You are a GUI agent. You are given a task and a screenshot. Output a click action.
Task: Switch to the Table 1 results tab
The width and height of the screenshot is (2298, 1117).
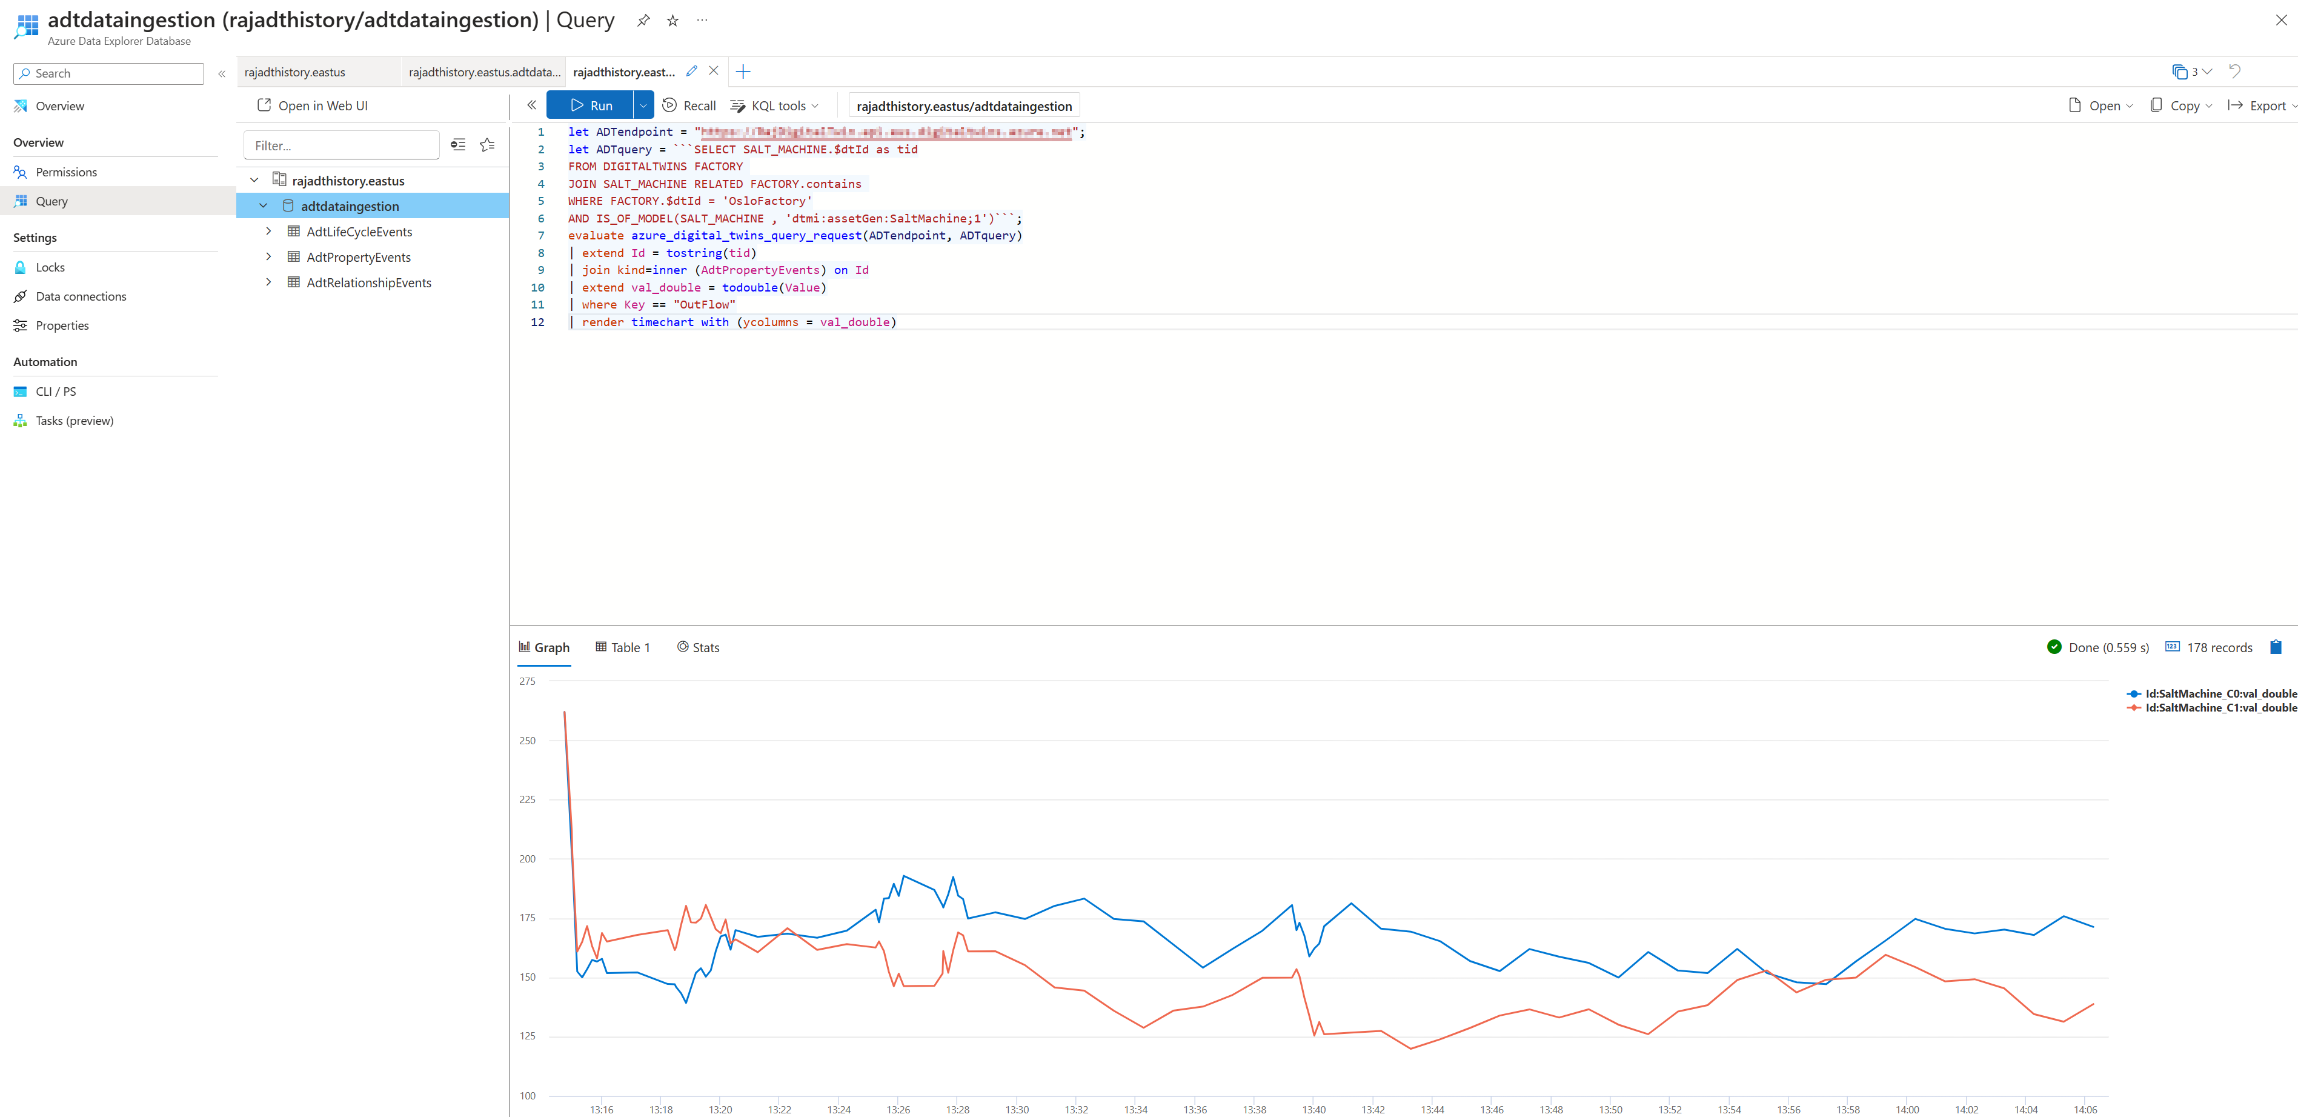(x=623, y=647)
